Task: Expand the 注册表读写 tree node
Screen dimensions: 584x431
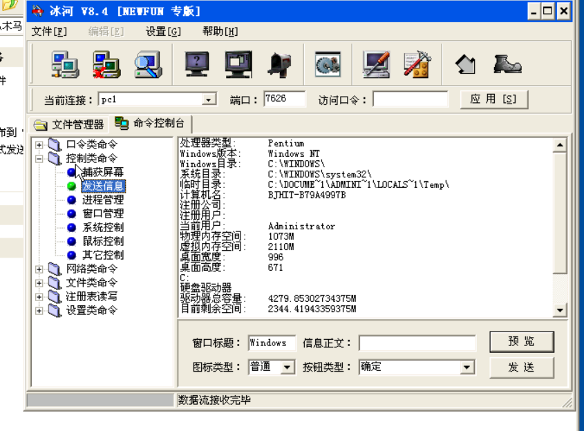Action: (39, 296)
